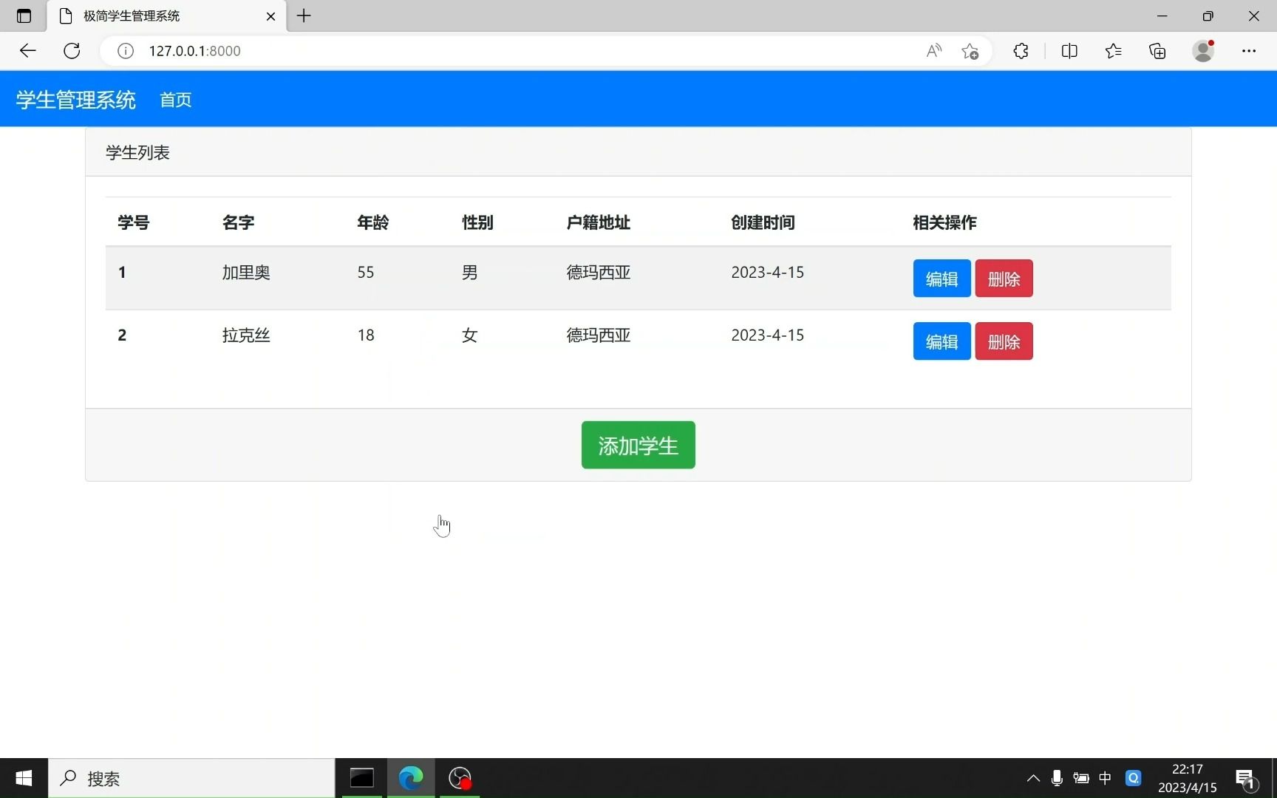
Task: Select the name cell 拉克丝
Action: click(246, 335)
